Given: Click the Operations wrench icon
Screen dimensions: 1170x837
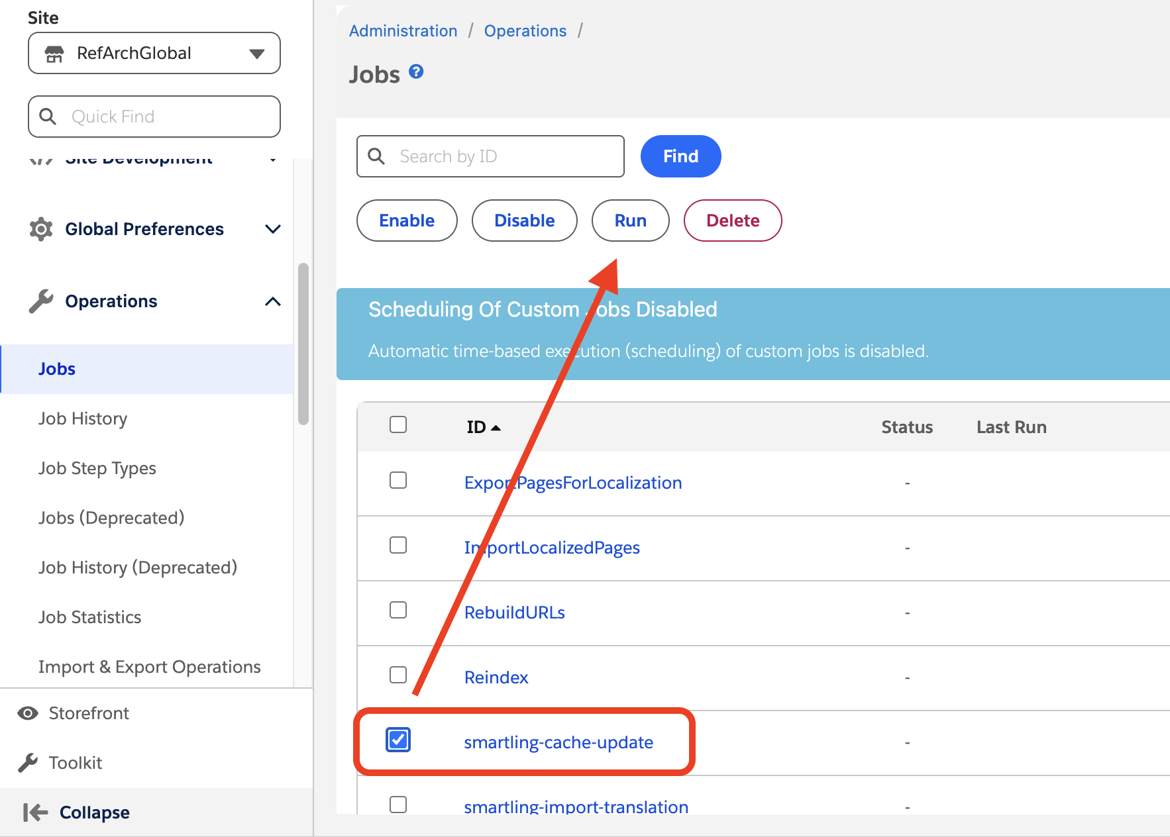Looking at the screenshot, I should point(41,301).
